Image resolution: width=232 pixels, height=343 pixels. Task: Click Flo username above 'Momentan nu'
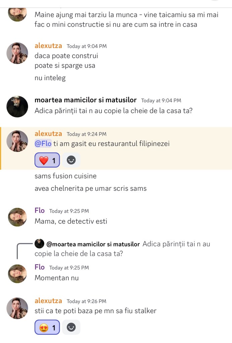click(40, 267)
